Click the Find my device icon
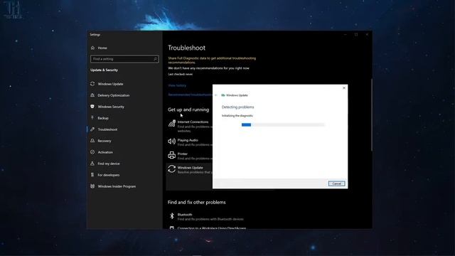Screen dimensions: 455x256 (92, 164)
